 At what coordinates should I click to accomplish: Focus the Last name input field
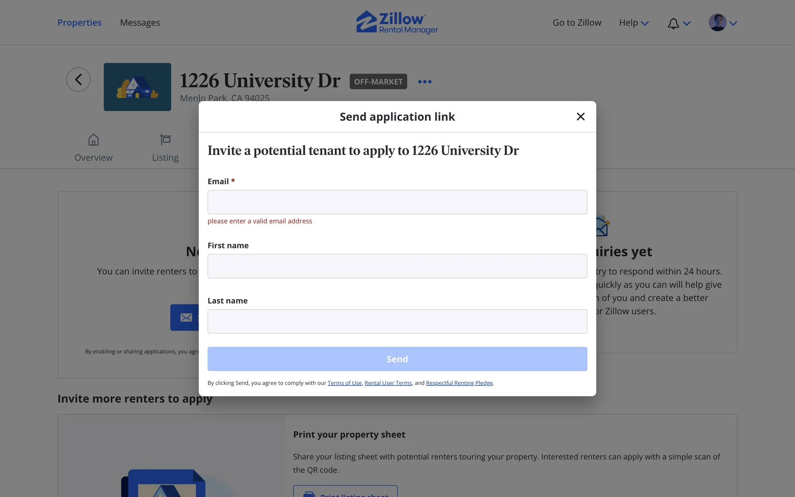(397, 321)
